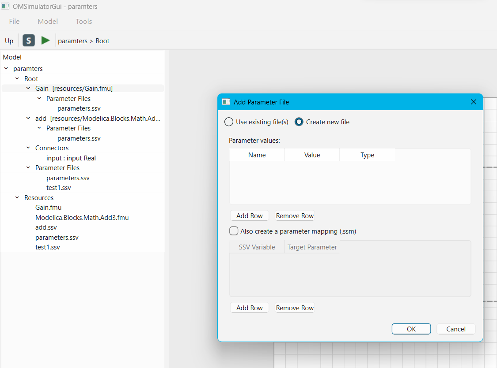The image size is (497, 368).
Task: Click OK to confirm parameter file
Action: click(x=411, y=329)
